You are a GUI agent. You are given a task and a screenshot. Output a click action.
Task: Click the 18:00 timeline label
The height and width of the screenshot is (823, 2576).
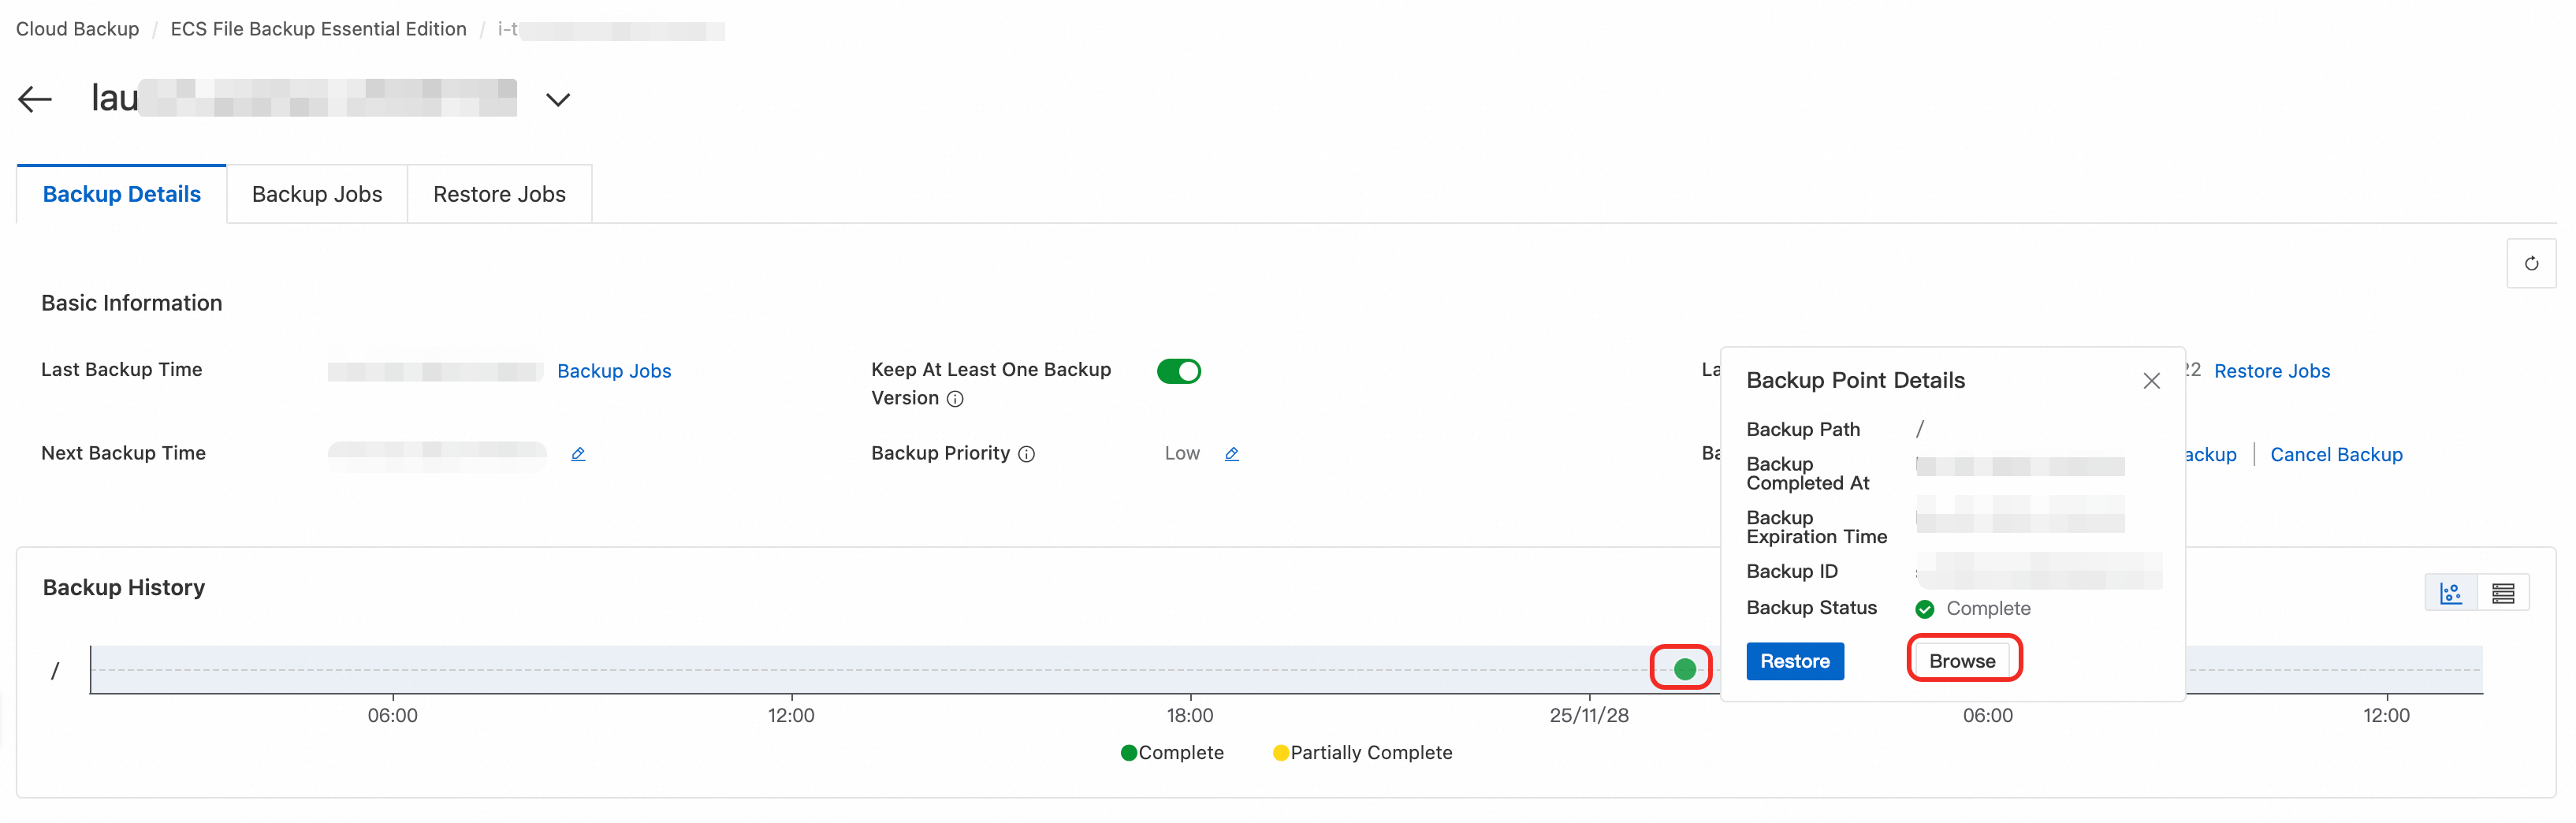point(1190,716)
